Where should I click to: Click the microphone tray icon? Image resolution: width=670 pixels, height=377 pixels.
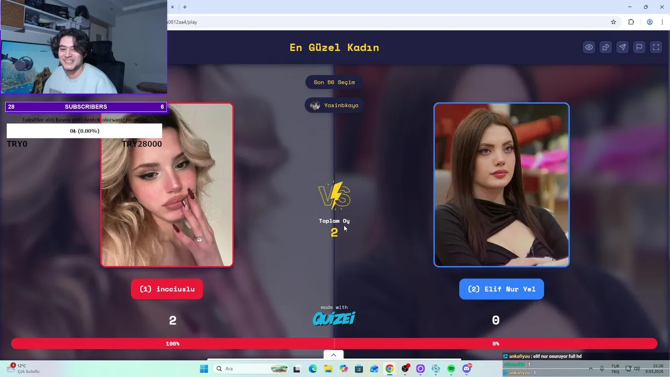(602, 369)
